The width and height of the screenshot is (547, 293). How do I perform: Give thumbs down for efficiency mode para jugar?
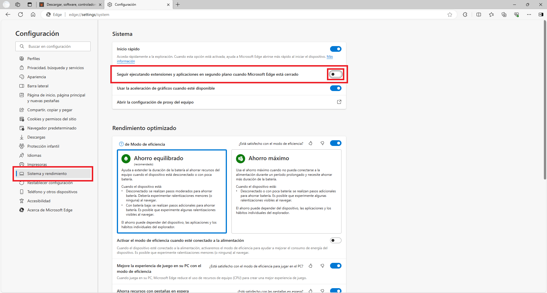tap(322, 266)
